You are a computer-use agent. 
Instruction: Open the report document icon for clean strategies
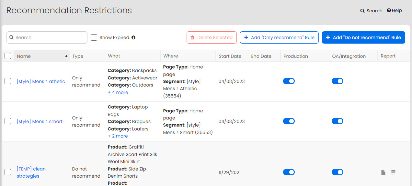click(x=383, y=172)
